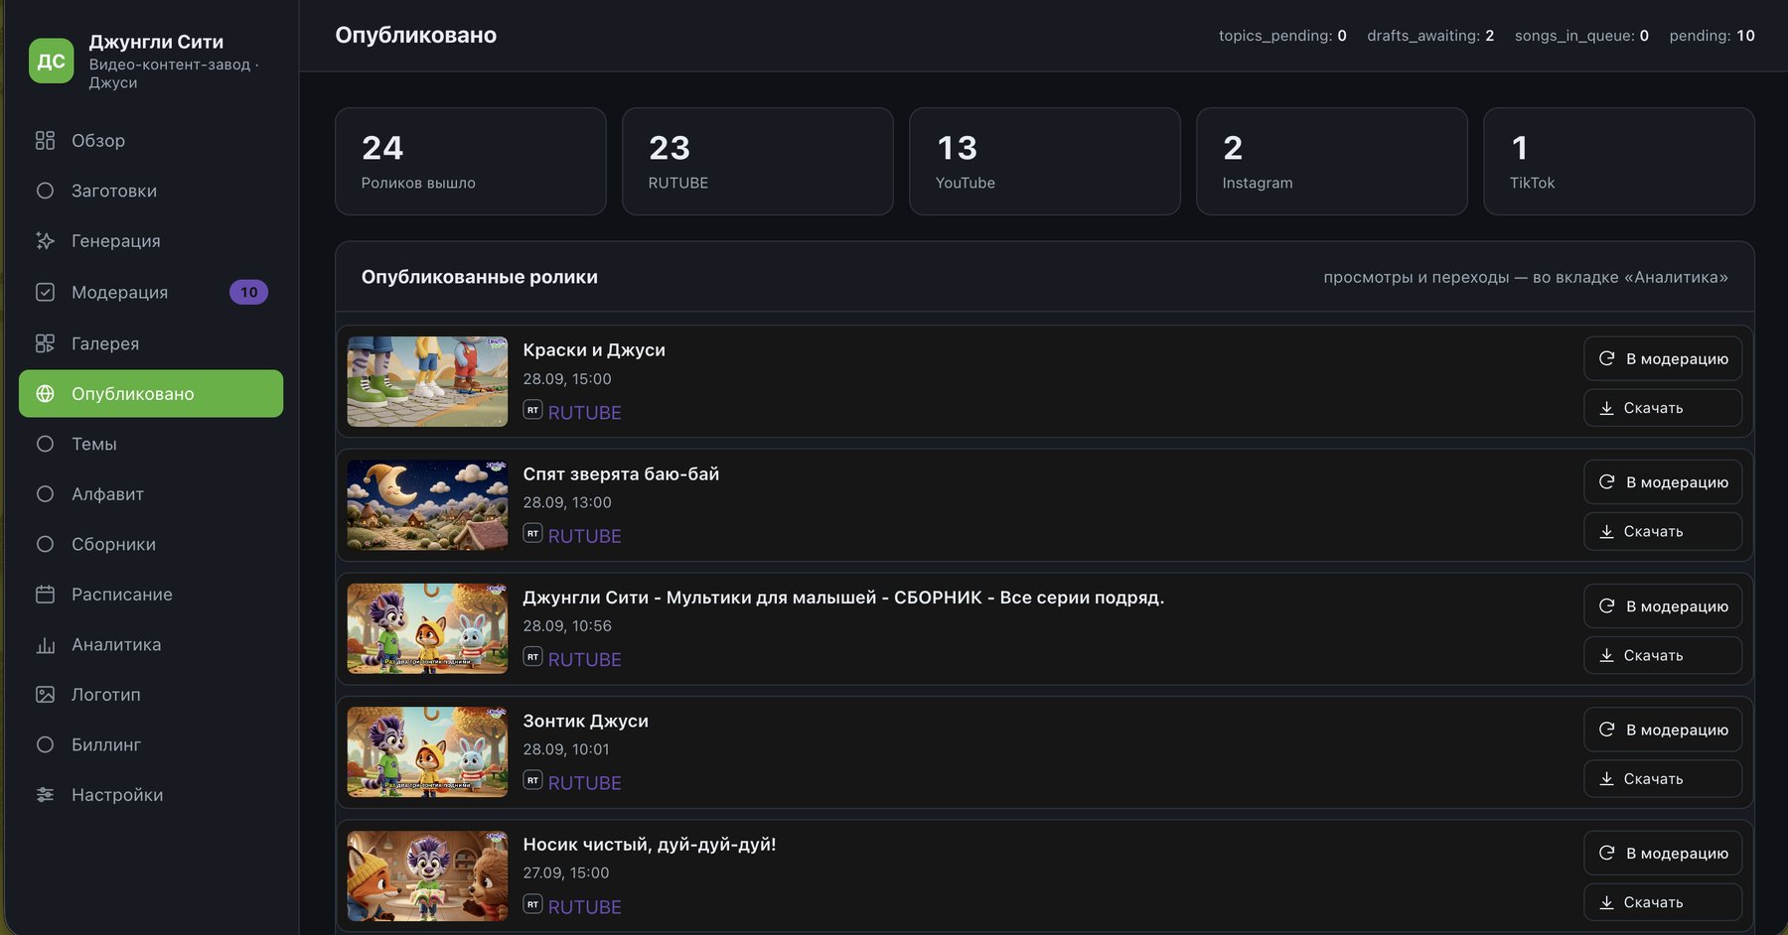This screenshot has height=935, width=1788.
Task: Click the Краски и Джуси thumbnail
Action: point(427,381)
